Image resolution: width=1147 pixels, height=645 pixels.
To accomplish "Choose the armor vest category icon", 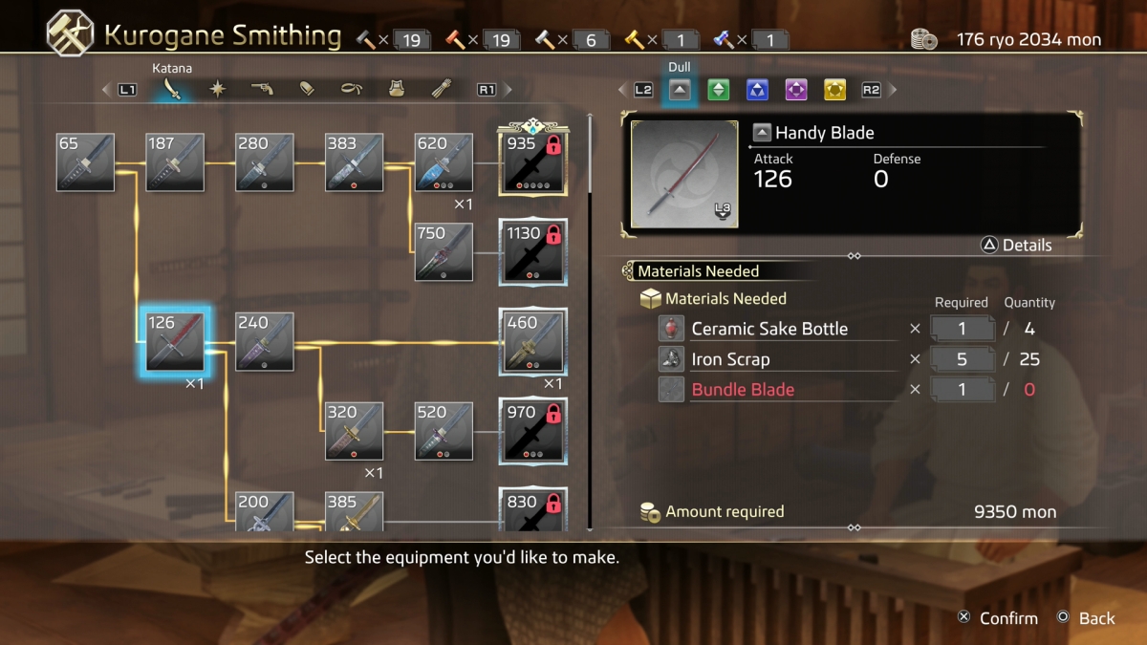I will tap(396, 90).
